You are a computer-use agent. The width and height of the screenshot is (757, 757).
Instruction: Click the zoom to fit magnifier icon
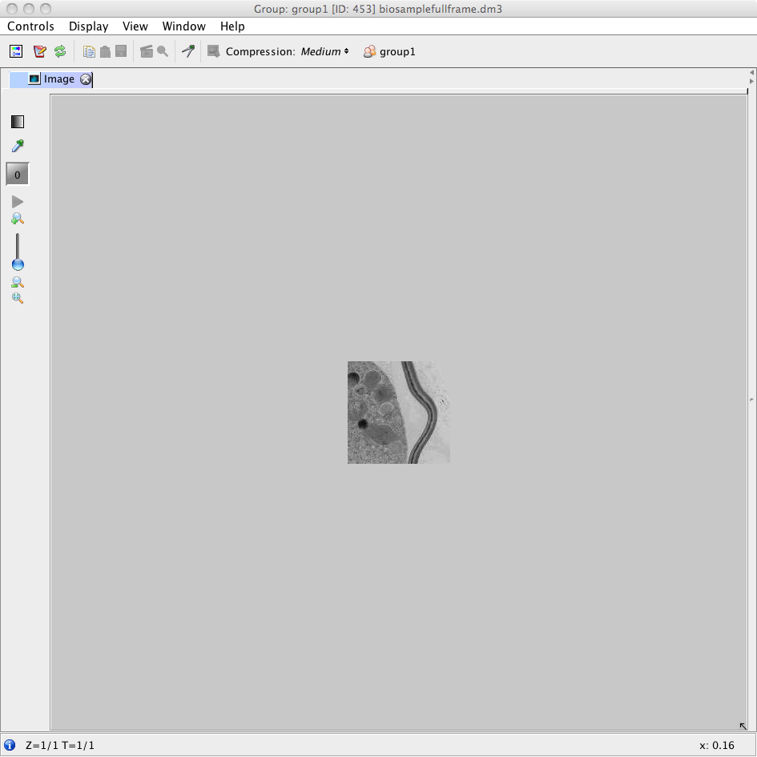point(18,298)
